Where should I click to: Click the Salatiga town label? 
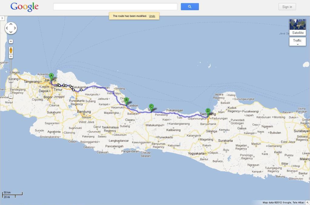click(212, 131)
